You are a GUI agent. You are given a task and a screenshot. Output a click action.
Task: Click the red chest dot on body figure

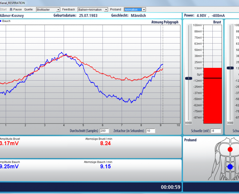[x=230, y=149]
